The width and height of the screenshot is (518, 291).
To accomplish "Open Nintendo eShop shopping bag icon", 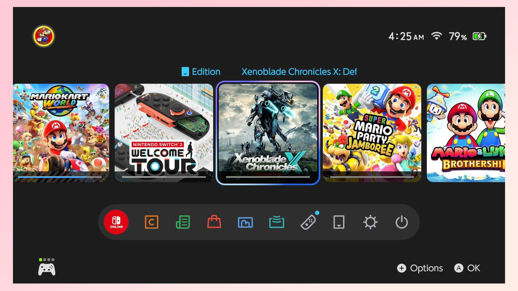I will (x=214, y=222).
